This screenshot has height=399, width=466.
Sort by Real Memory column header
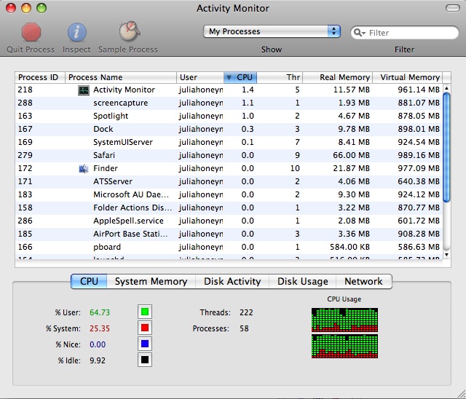point(337,77)
